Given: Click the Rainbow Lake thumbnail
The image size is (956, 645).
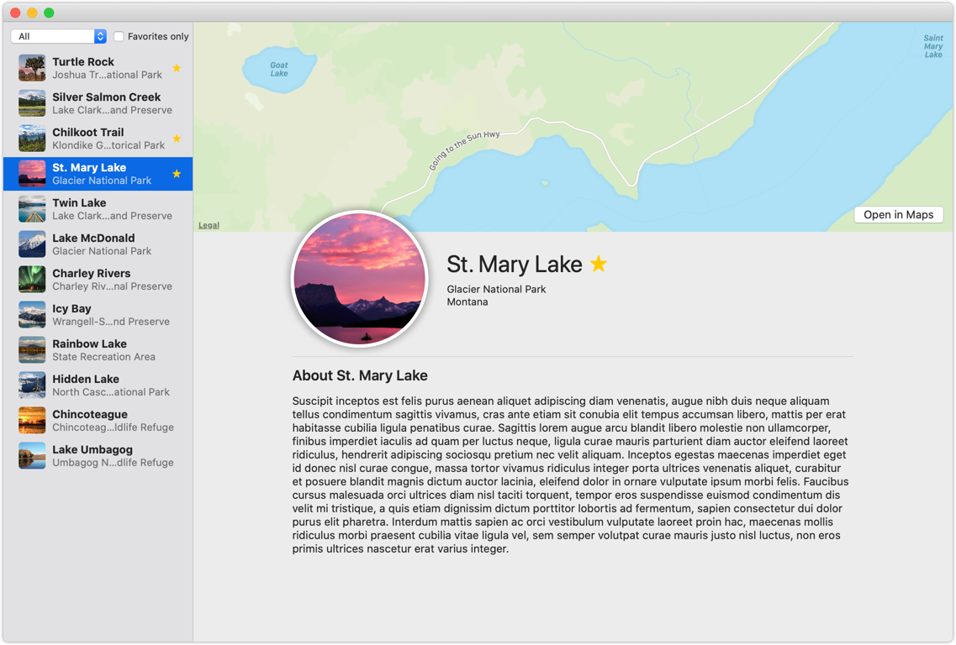Looking at the screenshot, I should [x=32, y=350].
